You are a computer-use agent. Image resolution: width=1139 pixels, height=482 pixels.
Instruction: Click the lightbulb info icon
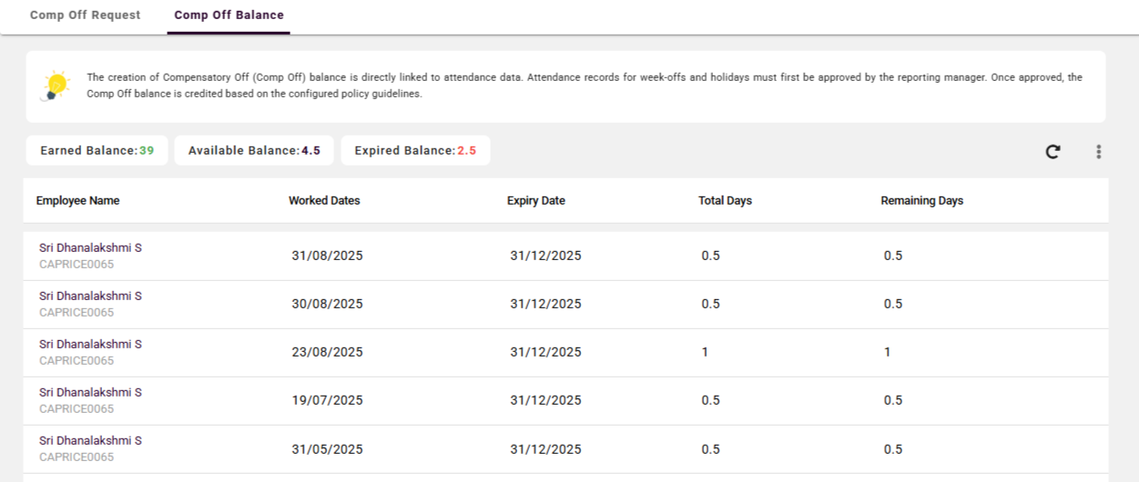(56, 85)
